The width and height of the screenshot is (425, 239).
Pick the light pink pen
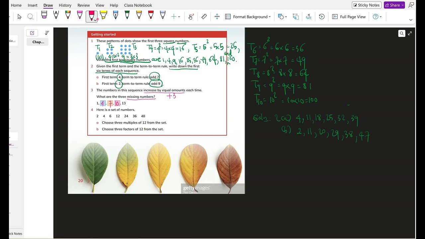coord(80,15)
